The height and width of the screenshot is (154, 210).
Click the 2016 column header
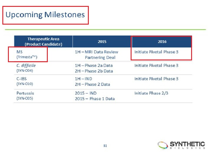point(162,42)
